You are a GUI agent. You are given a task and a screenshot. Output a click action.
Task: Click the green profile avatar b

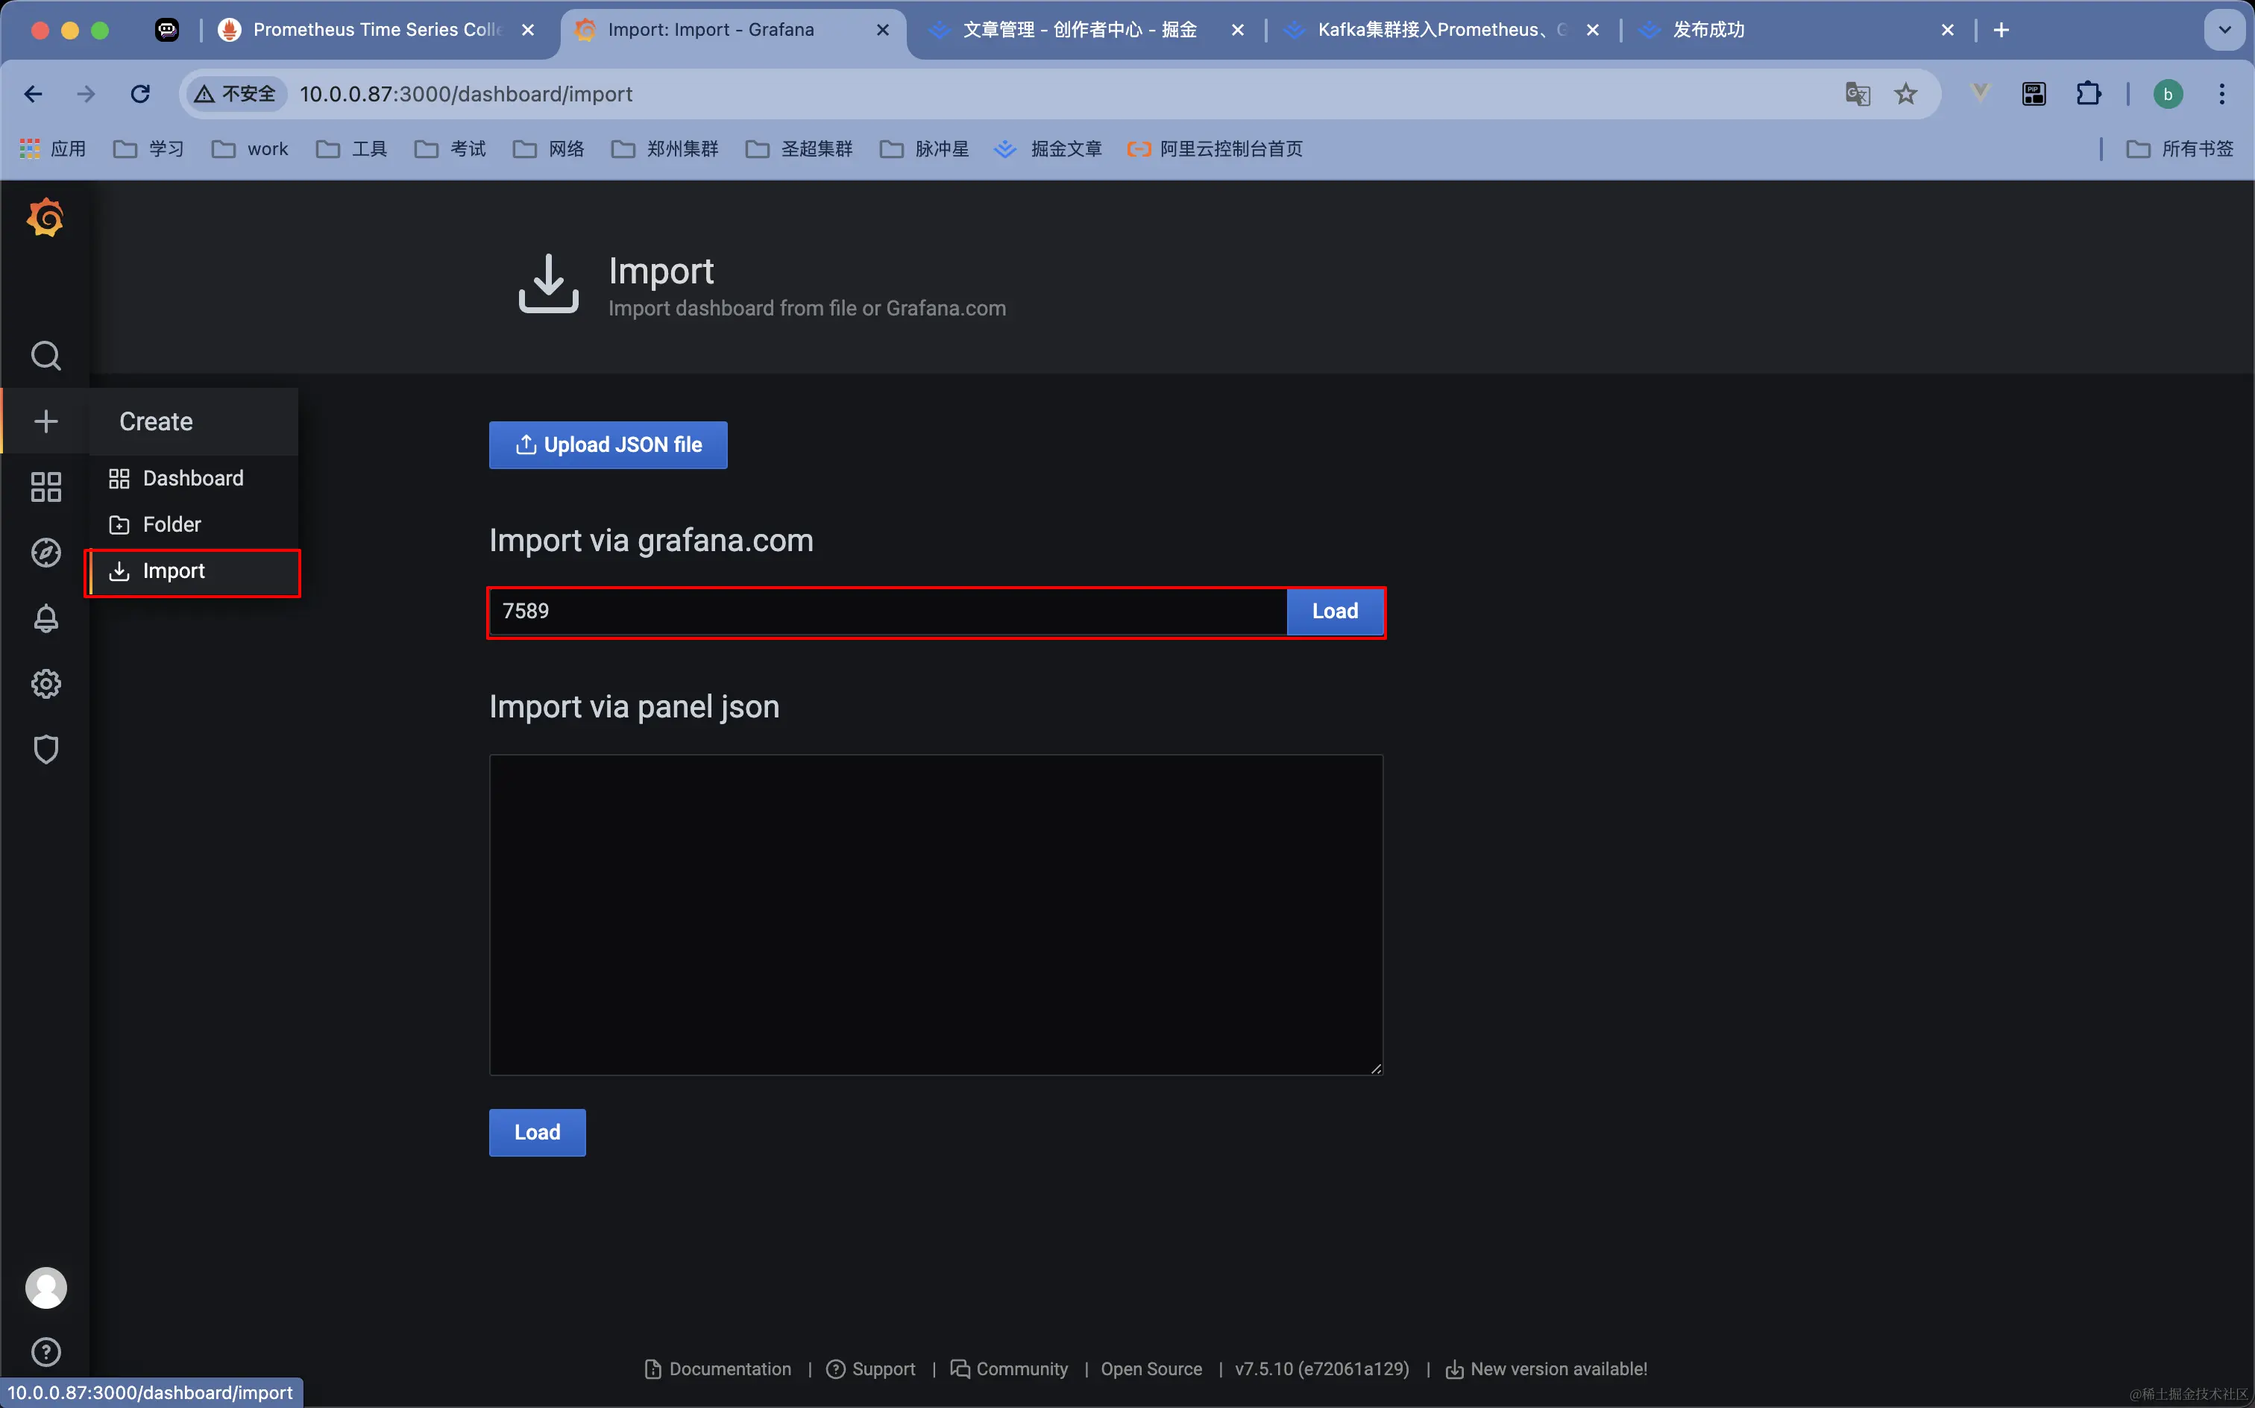point(2168,93)
